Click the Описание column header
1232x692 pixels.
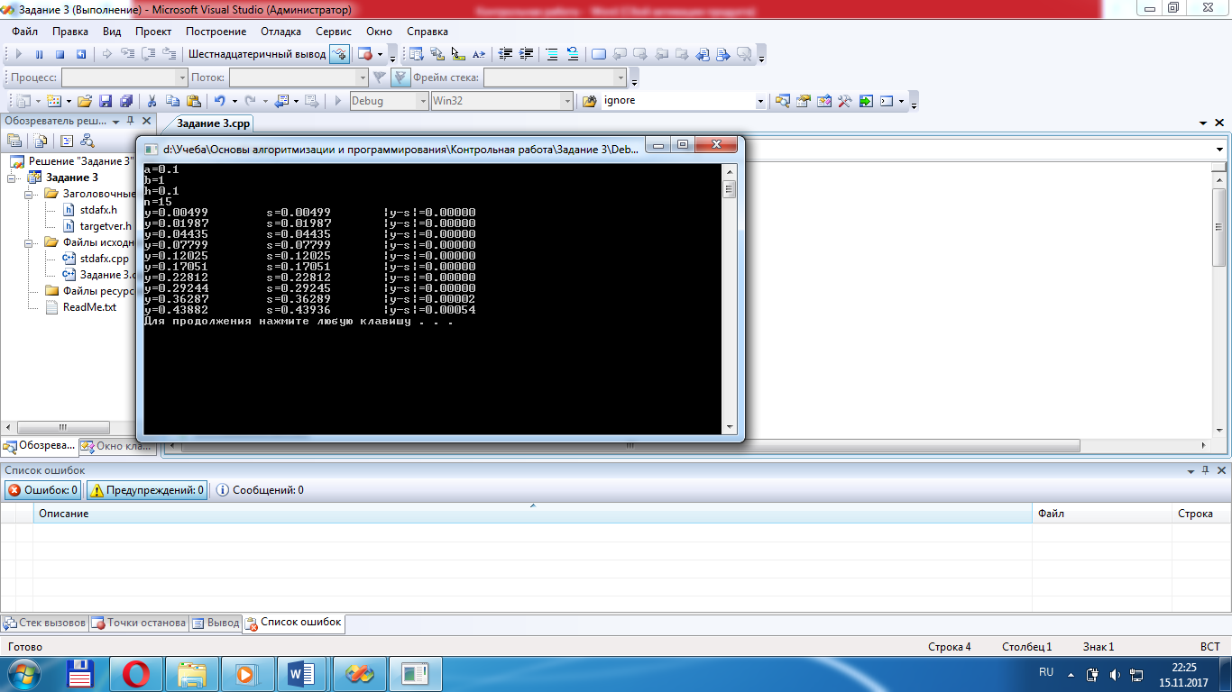click(x=63, y=514)
